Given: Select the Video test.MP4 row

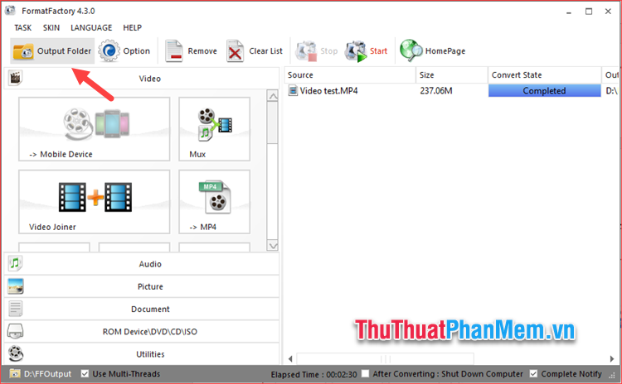Looking at the screenshot, I should tap(451, 91).
